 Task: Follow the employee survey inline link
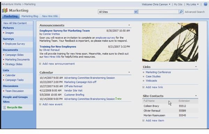coord(105,38)
